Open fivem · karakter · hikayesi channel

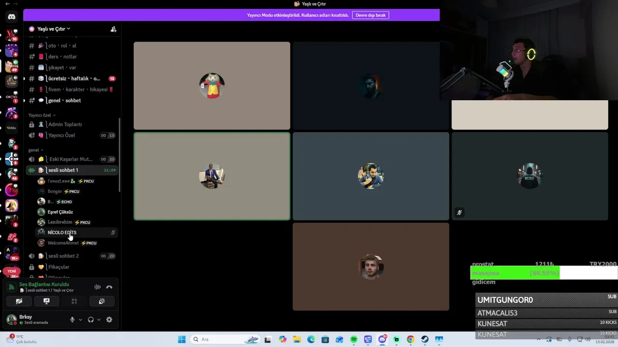pyautogui.click(x=71, y=90)
